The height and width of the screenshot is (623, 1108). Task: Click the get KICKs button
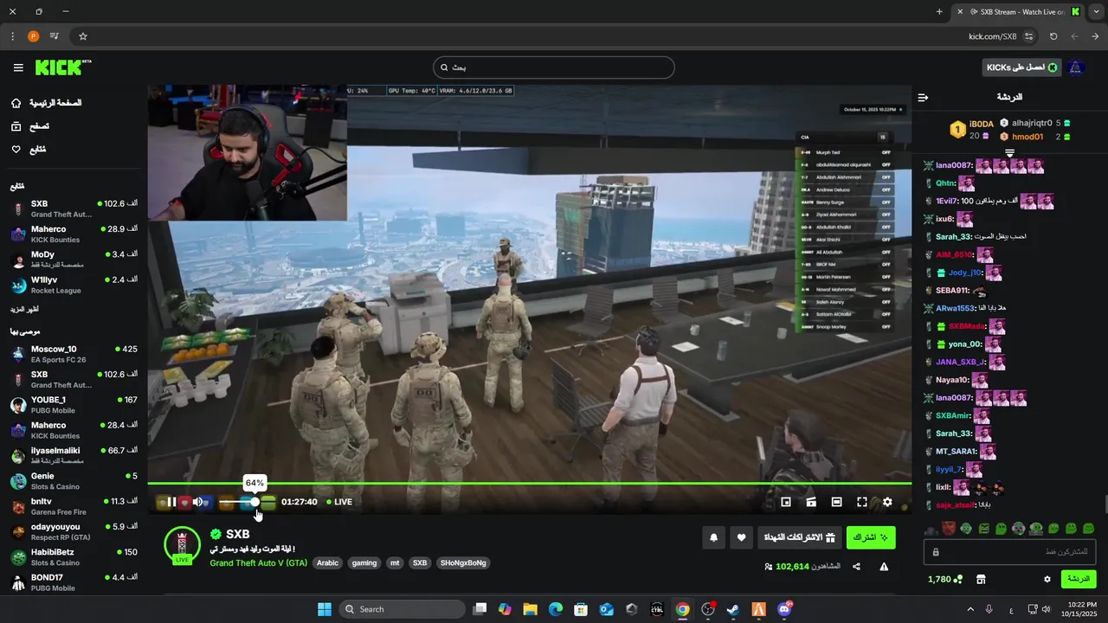click(1022, 67)
